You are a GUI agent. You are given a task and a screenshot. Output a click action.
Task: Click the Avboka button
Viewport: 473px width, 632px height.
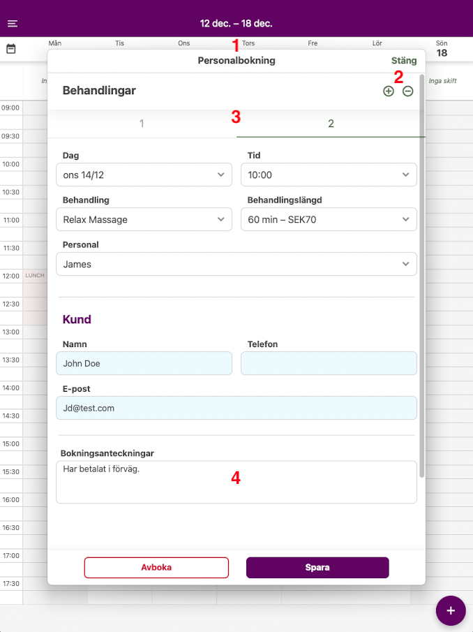point(156,568)
